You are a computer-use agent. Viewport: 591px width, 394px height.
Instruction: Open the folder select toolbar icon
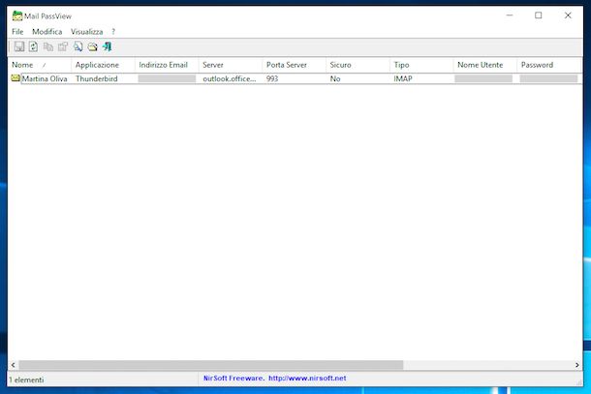pyautogui.click(x=92, y=46)
